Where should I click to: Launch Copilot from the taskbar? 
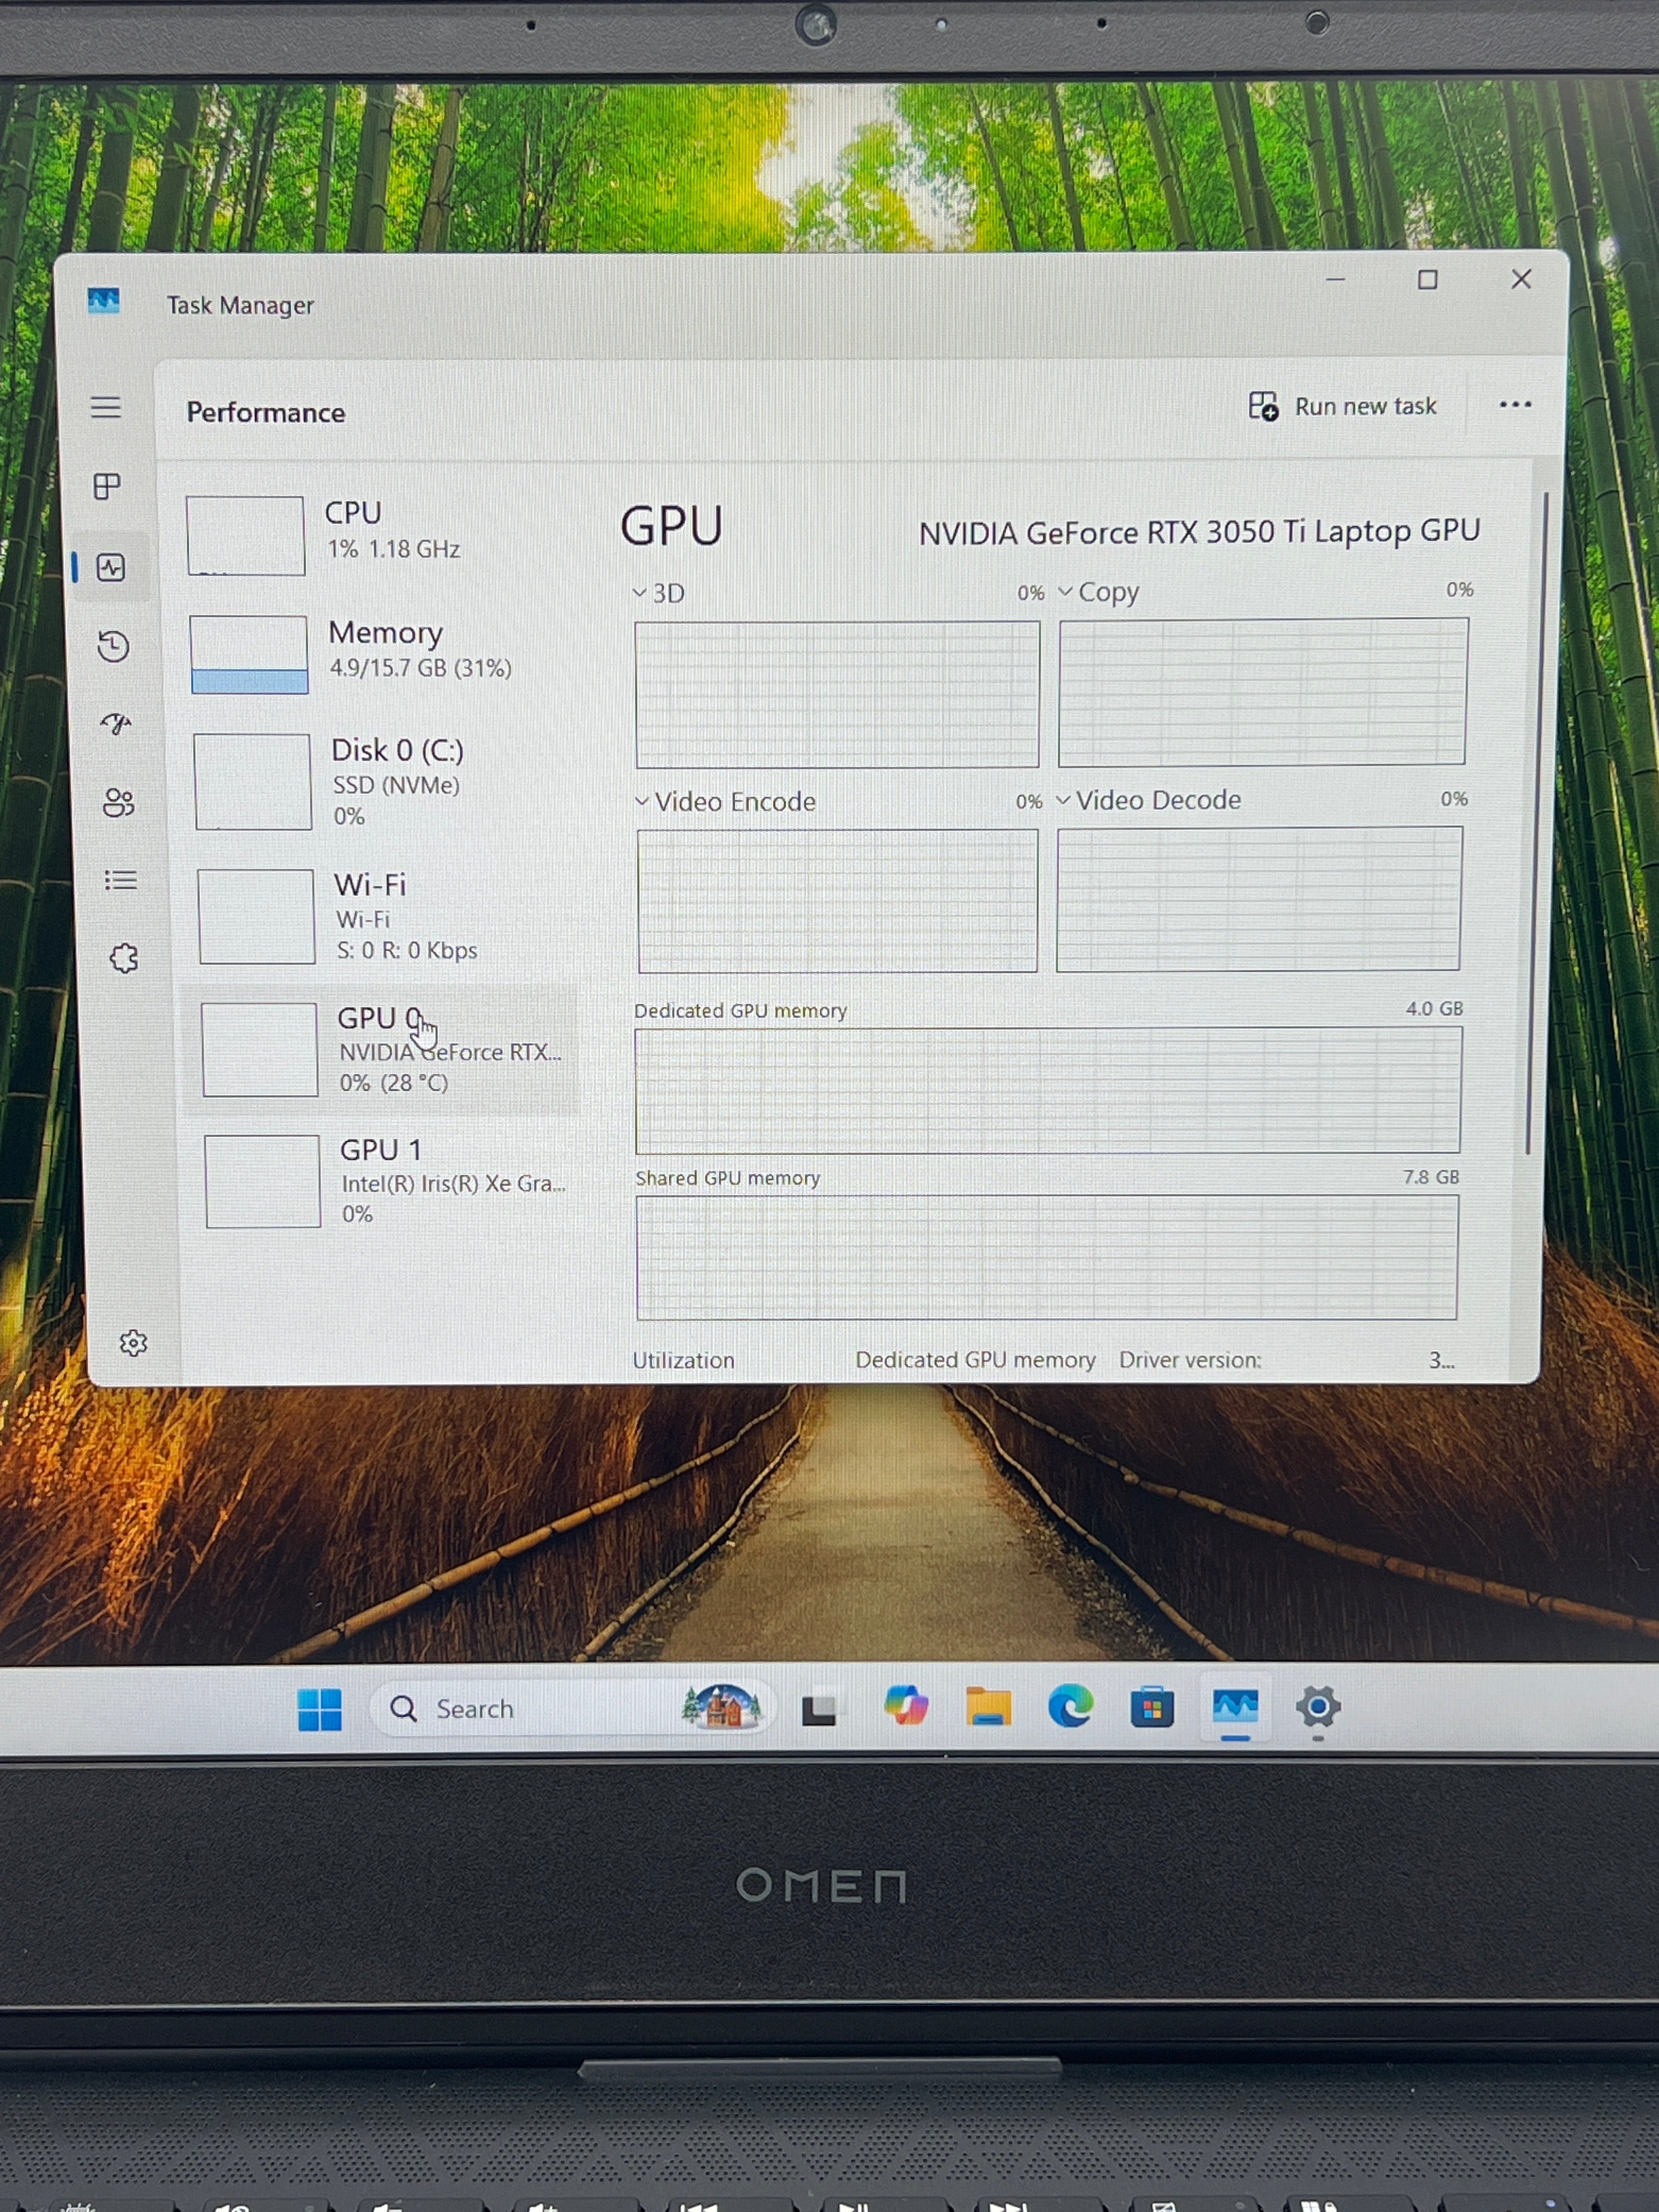tap(906, 1706)
